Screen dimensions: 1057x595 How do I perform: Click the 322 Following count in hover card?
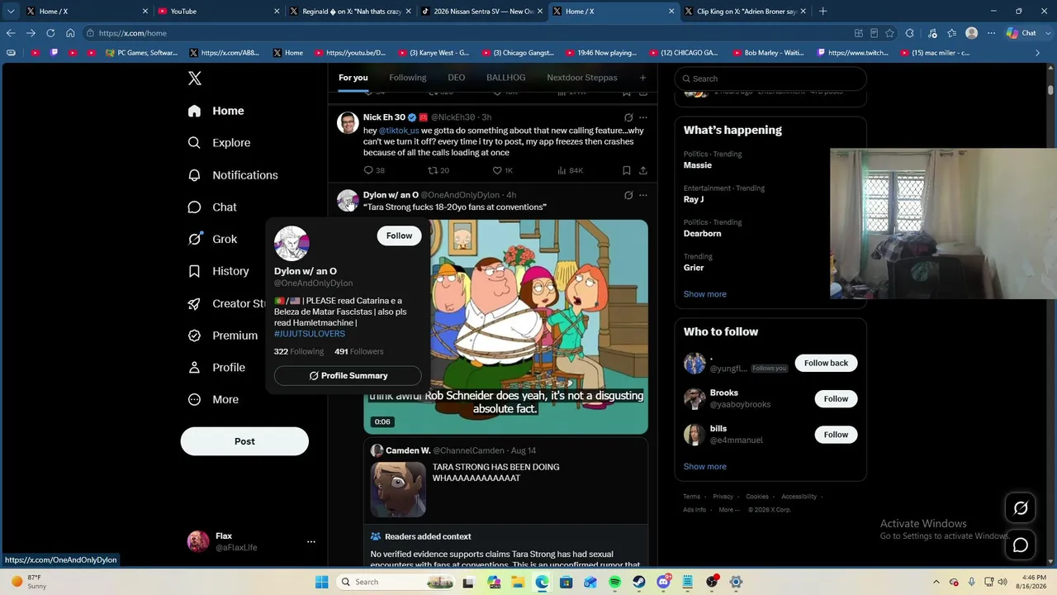pyautogui.click(x=299, y=352)
